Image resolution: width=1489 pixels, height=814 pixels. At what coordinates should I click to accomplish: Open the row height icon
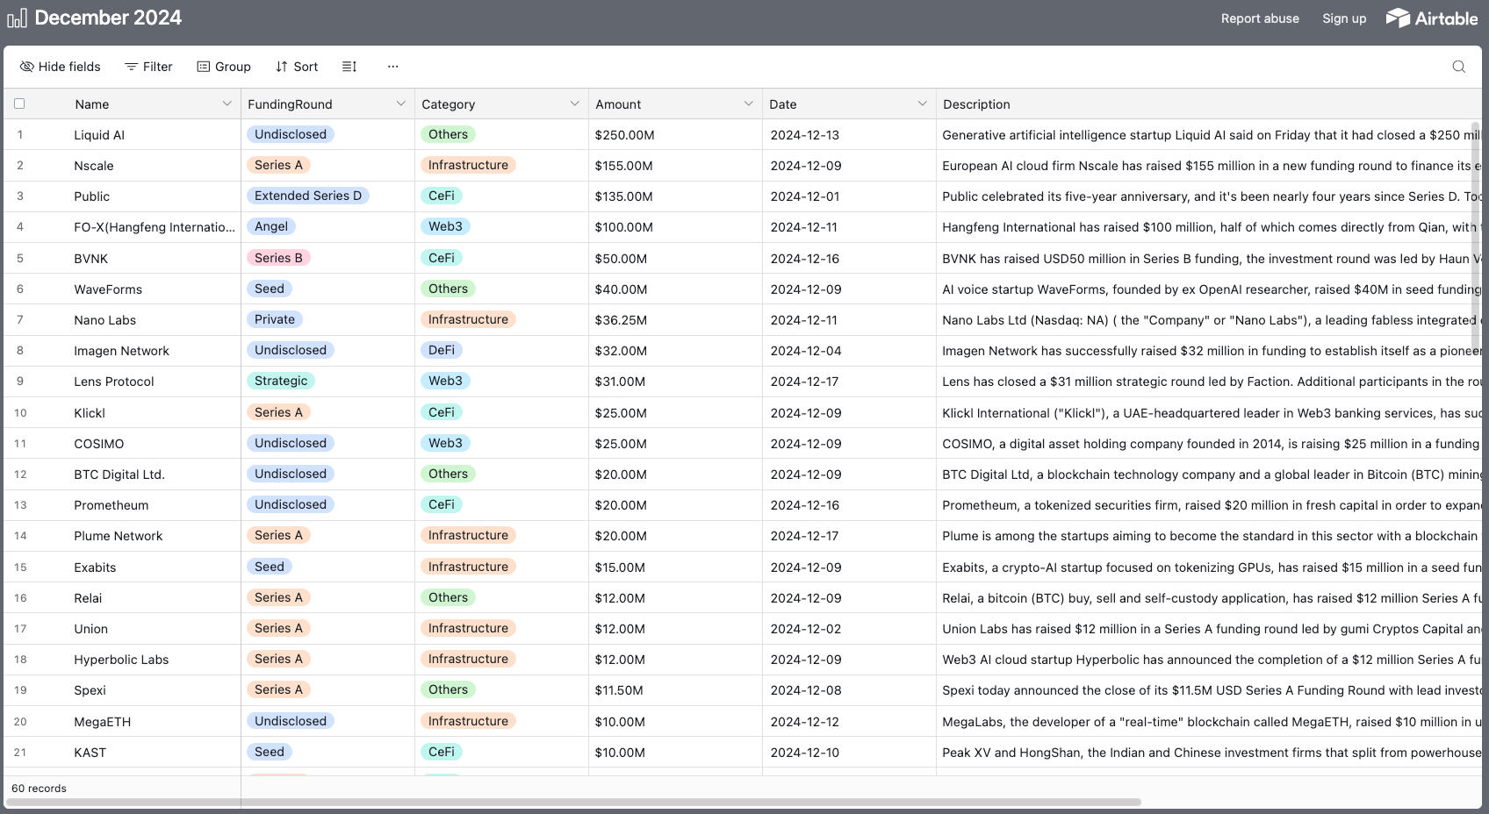pyautogui.click(x=349, y=67)
